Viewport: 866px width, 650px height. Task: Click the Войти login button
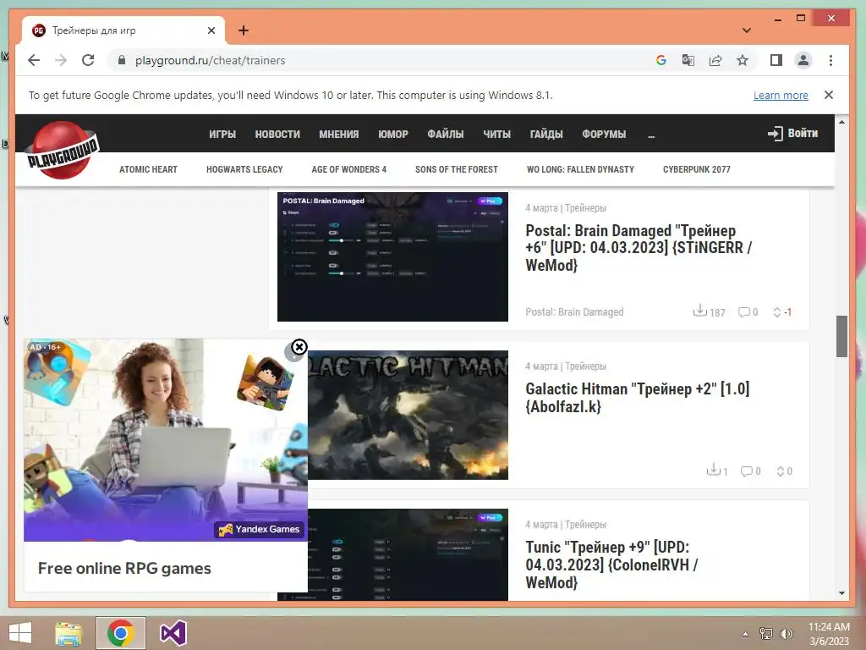coord(792,133)
